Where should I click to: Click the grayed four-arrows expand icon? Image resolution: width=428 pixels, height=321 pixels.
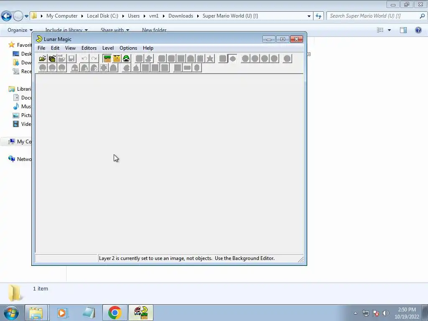pyautogui.click(x=104, y=68)
